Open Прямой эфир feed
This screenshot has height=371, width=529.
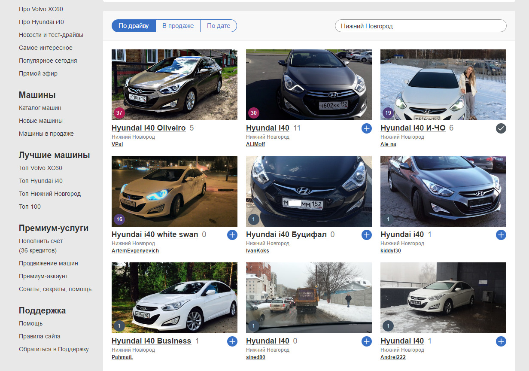(x=38, y=73)
